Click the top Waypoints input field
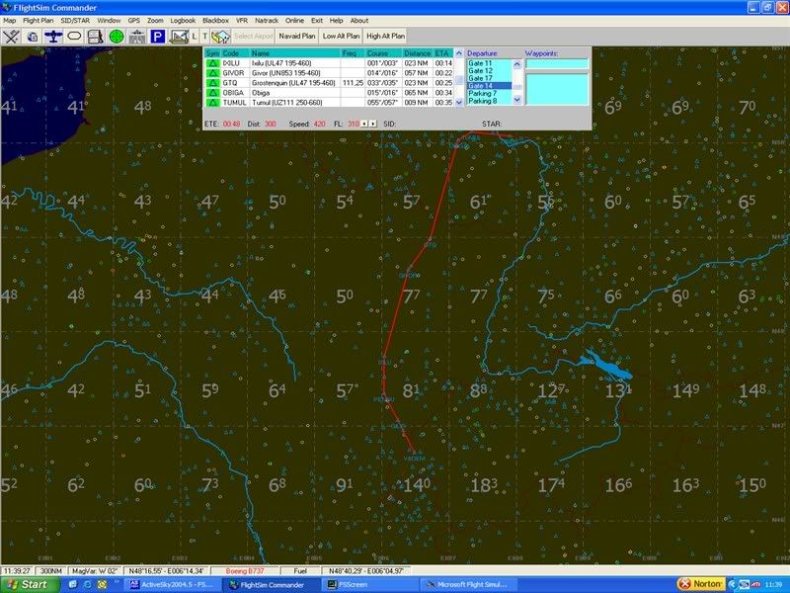Viewport: 790px width, 593px height. pos(557,63)
